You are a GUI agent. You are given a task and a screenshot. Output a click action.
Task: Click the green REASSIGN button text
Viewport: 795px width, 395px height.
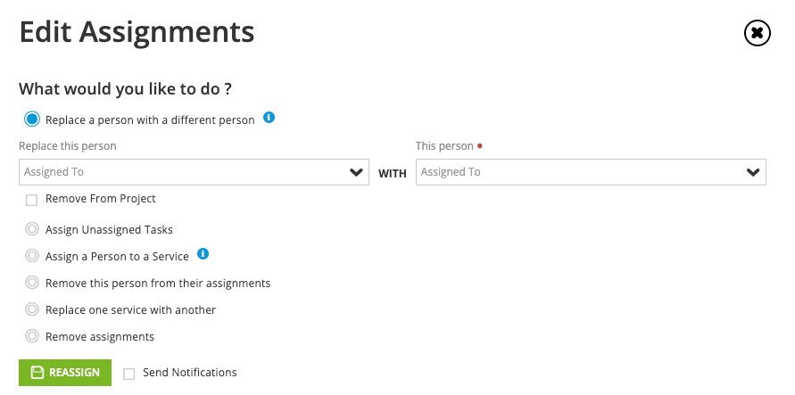75,373
